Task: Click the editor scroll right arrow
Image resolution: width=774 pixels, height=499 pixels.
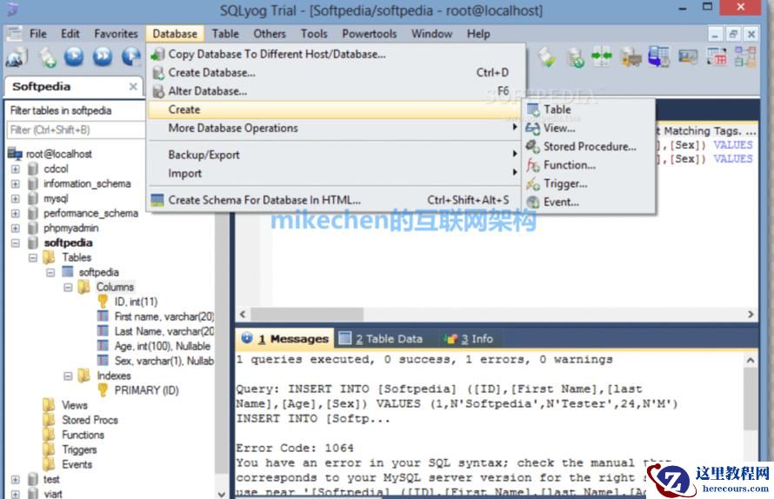Action: (x=751, y=315)
